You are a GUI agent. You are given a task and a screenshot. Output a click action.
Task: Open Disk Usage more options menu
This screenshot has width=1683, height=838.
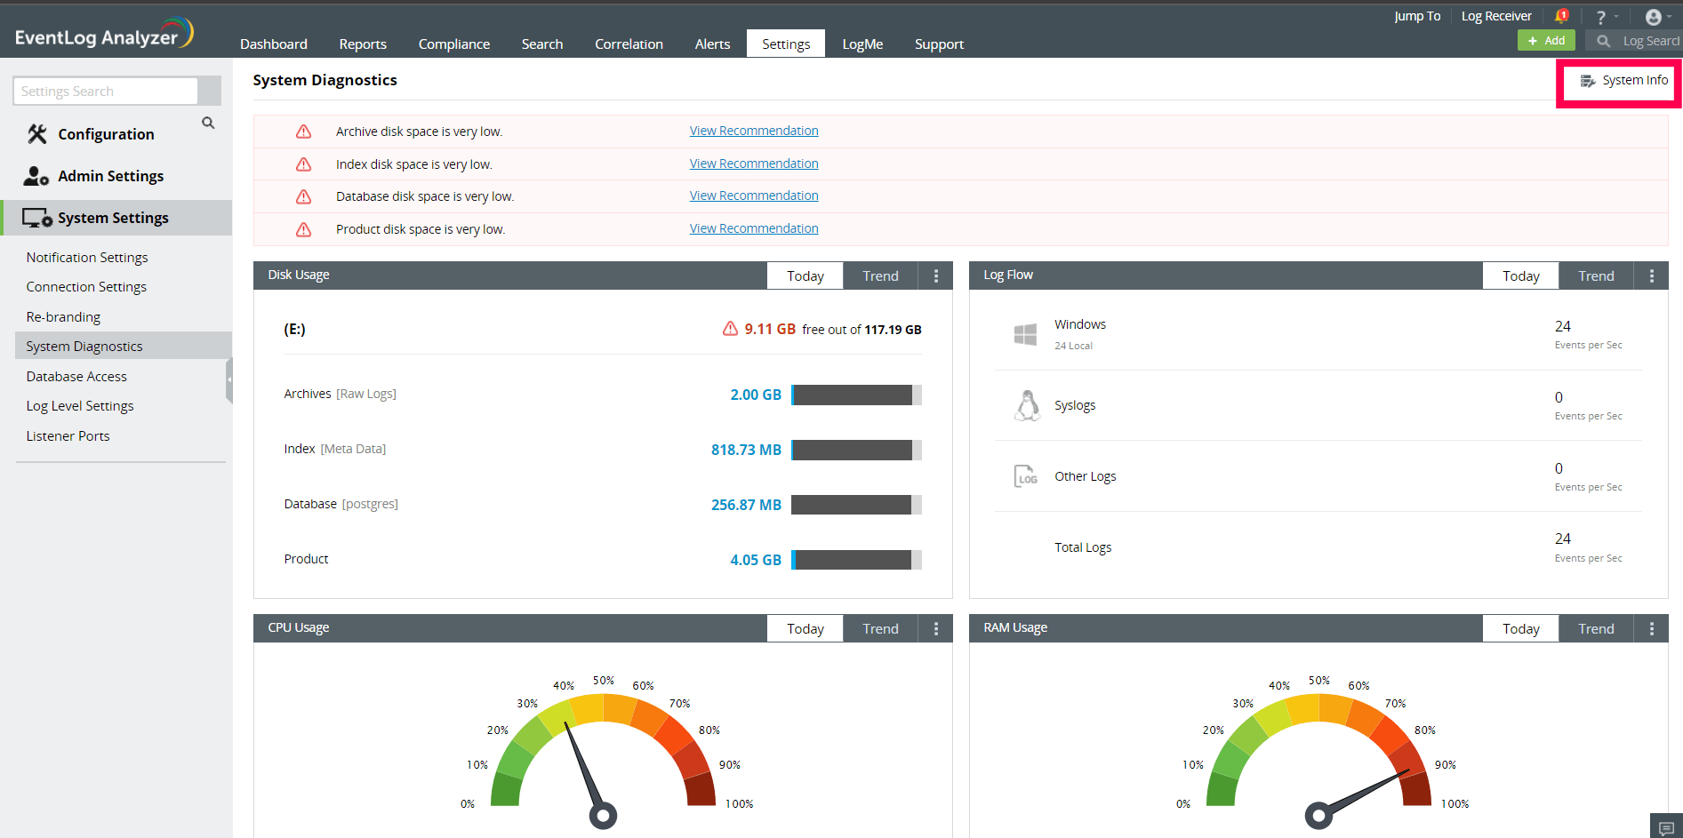936,276
